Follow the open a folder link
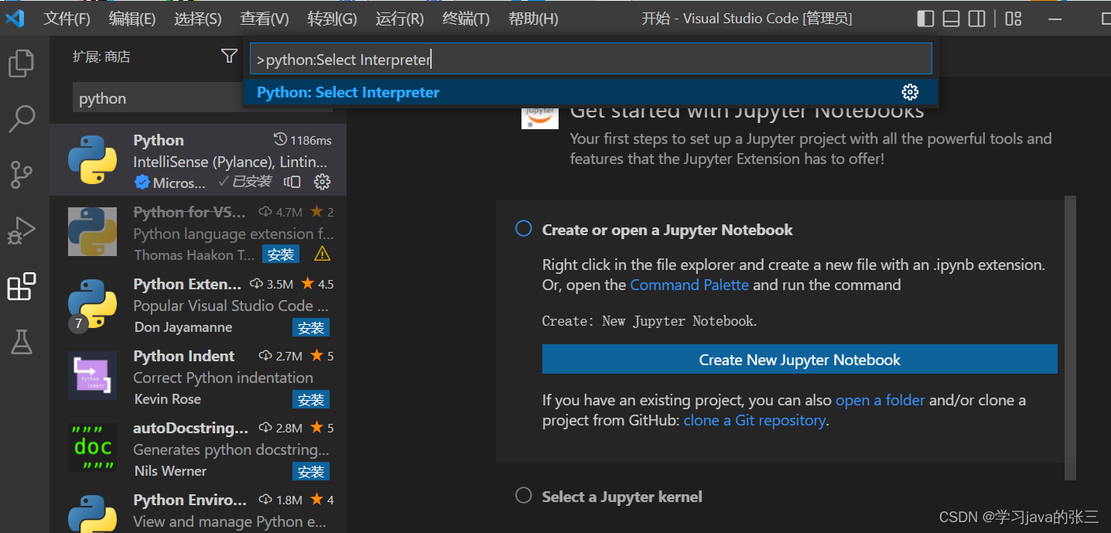This screenshot has width=1111, height=533. pyautogui.click(x=880, y=400)
